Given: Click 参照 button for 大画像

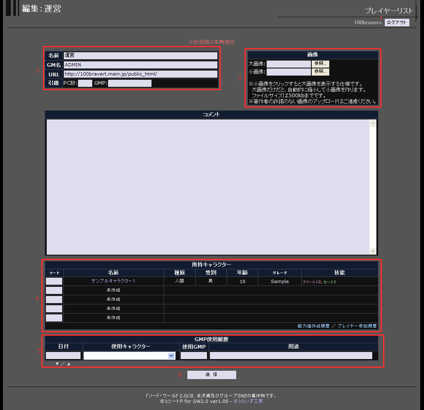Looking at the screenshot, I should click(321, 64).
